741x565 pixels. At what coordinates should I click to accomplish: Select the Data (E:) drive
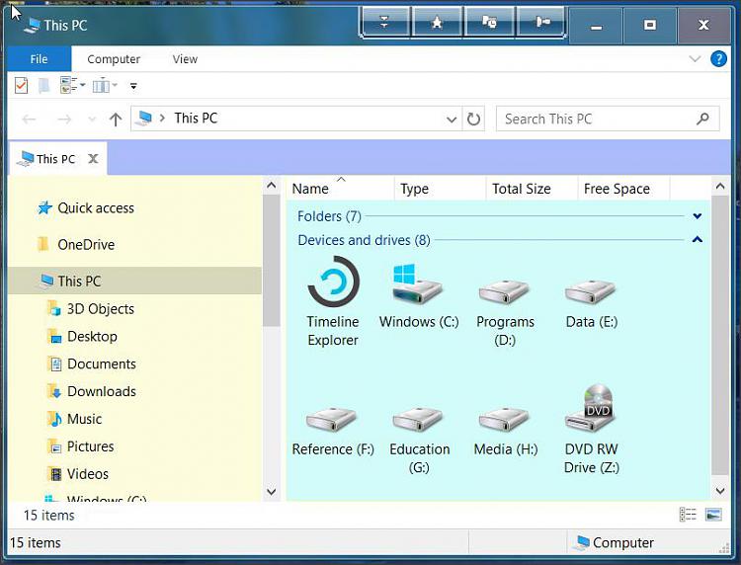(x=591, y=303)
